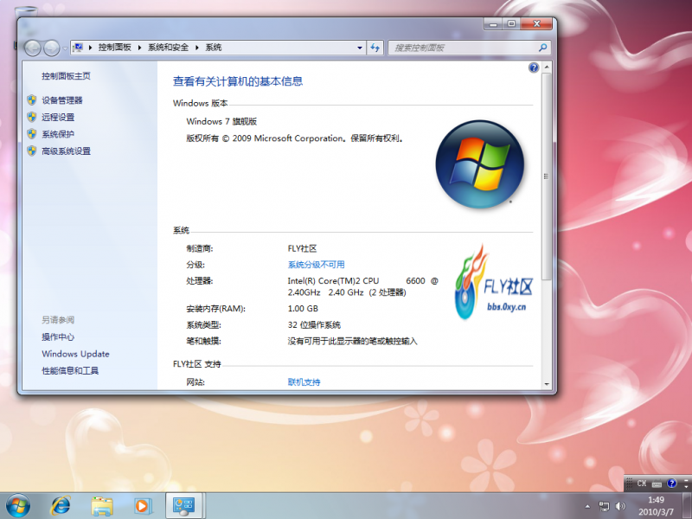Open the taskbar clock showing 1:49
Image resolution: width=692 pixels, height=519 pixels.
click(656, 506)
